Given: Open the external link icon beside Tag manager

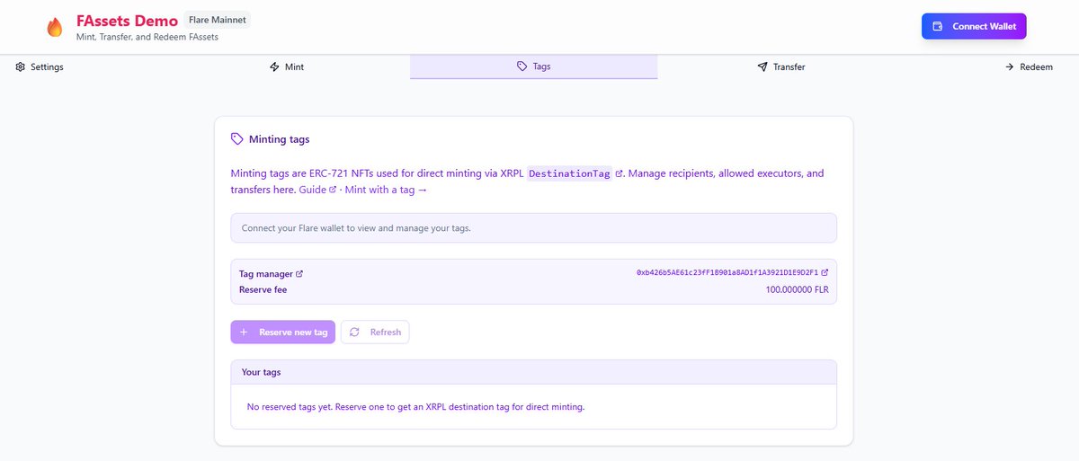Looking at the screenshot, I should point(299,273).
